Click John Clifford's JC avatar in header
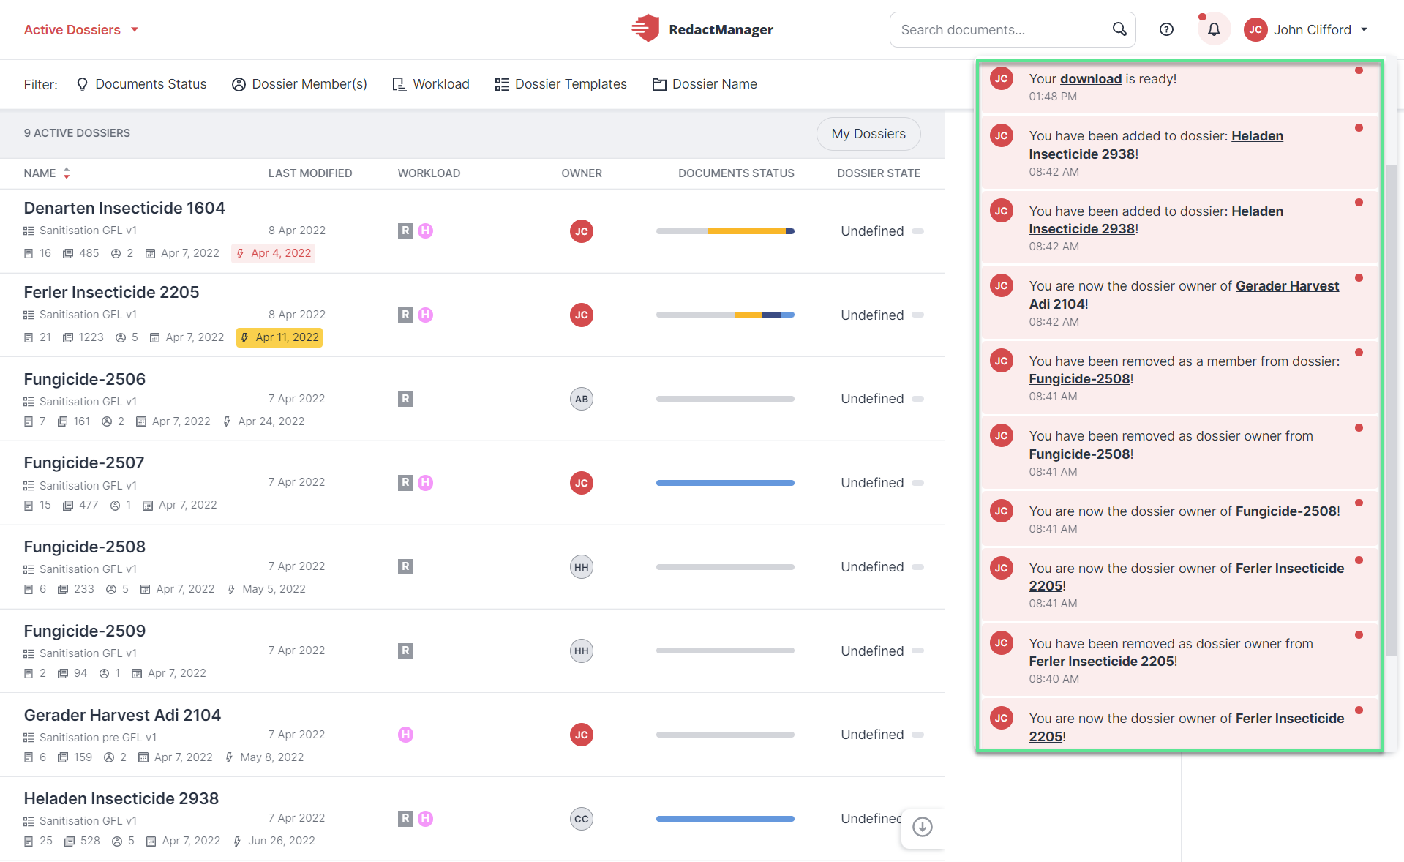 click(1255, 29)
